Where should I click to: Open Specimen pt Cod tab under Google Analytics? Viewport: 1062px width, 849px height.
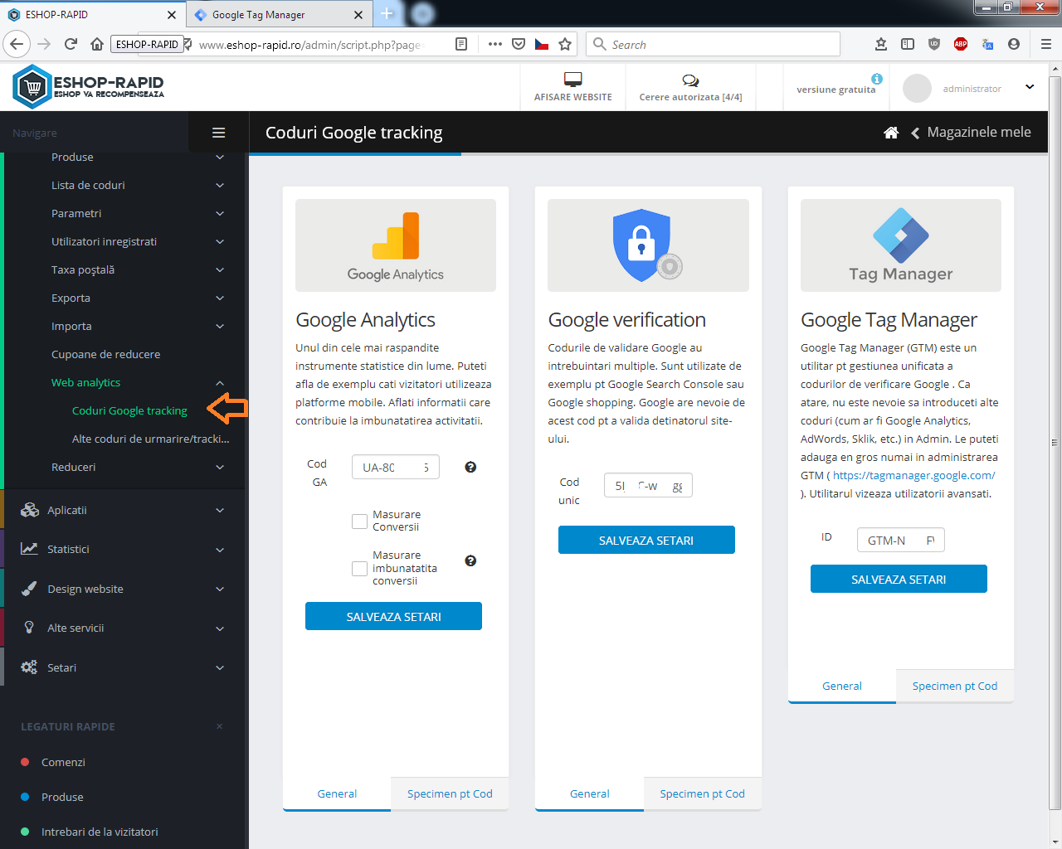click(x=450, y=793)
